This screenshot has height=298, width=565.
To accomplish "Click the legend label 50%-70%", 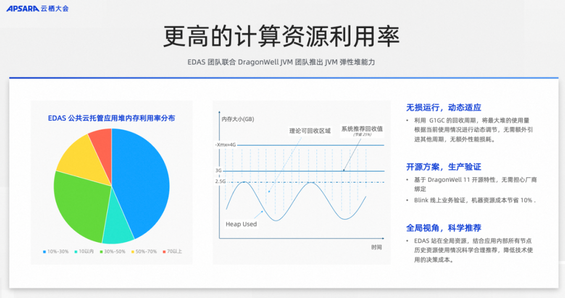I will click(x=146, y=252).
